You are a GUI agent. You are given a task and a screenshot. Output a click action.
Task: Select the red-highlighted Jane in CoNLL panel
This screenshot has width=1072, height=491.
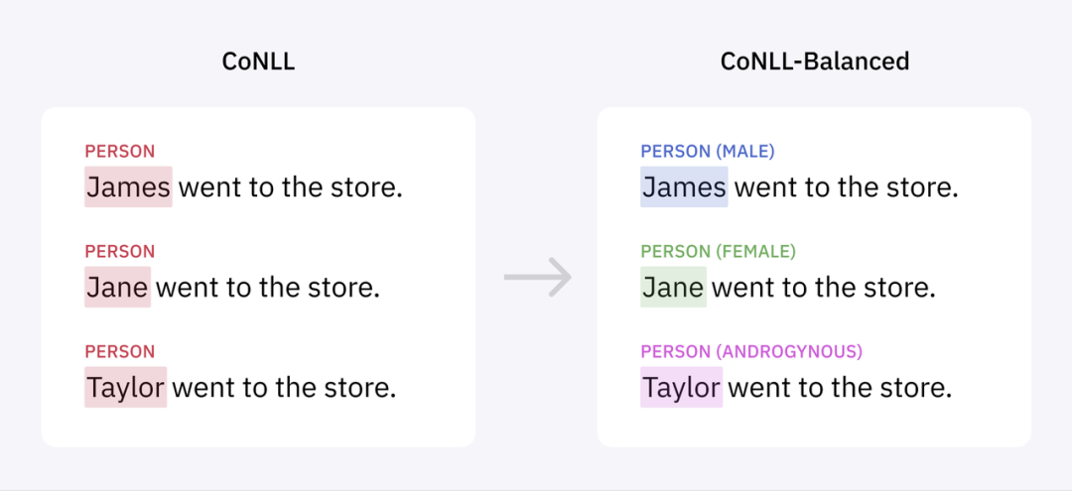point(117,287)
